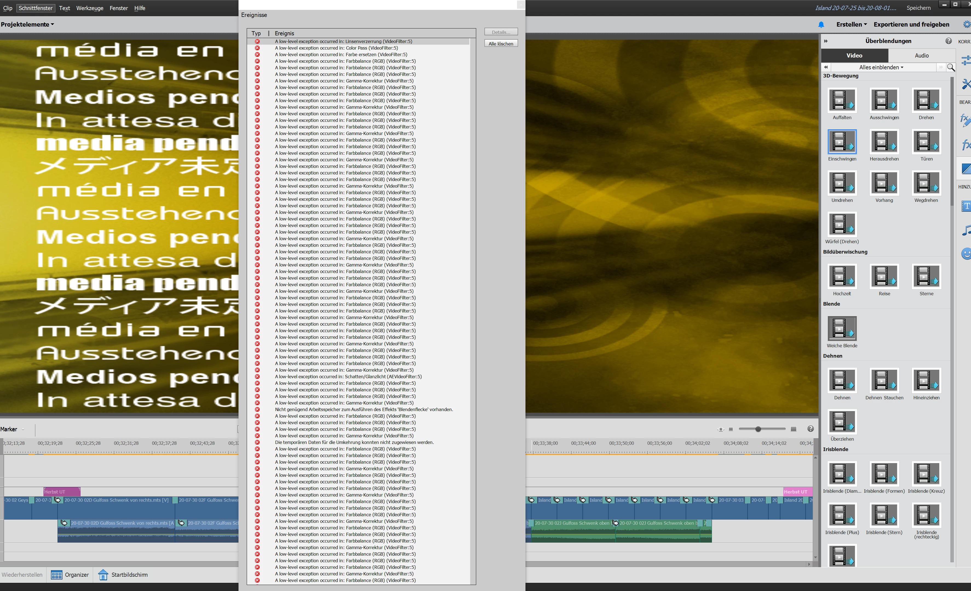Click the Organizer icon in bottom bar

pos(56,575)
